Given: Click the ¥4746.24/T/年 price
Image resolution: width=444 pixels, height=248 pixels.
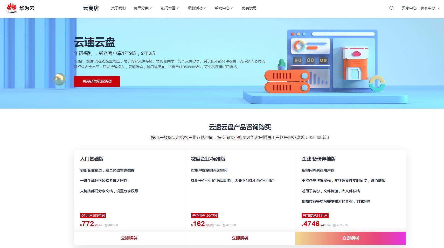Looking at the screenshot, I should pyautogui.click(x=316, y=224).
